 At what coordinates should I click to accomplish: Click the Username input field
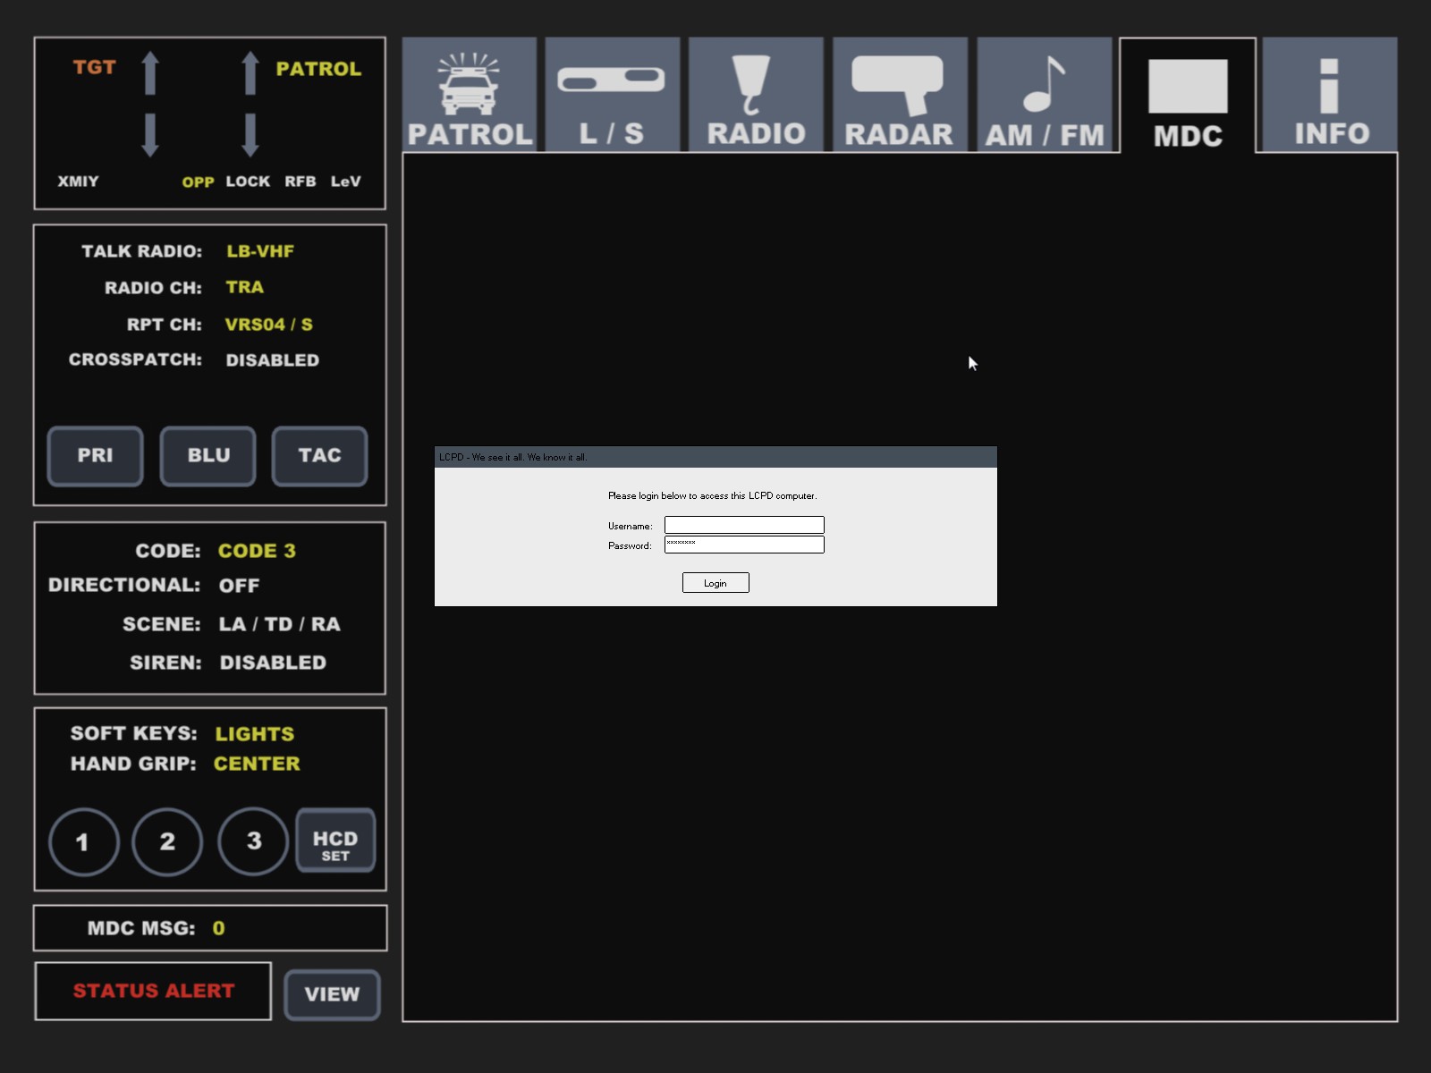(x=743, y=525)
